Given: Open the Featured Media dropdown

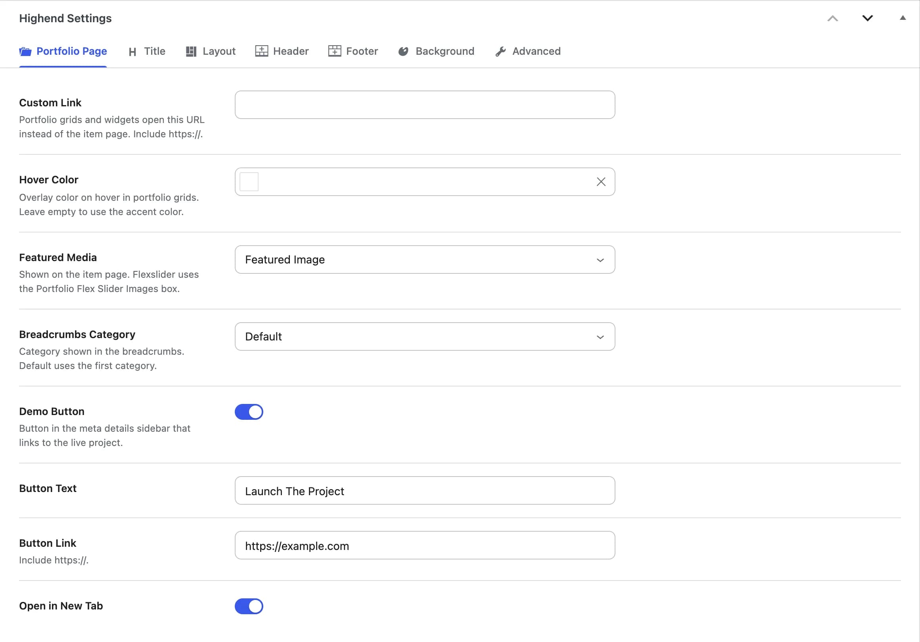Looking at the screenshot, I should tap(425, 259).
